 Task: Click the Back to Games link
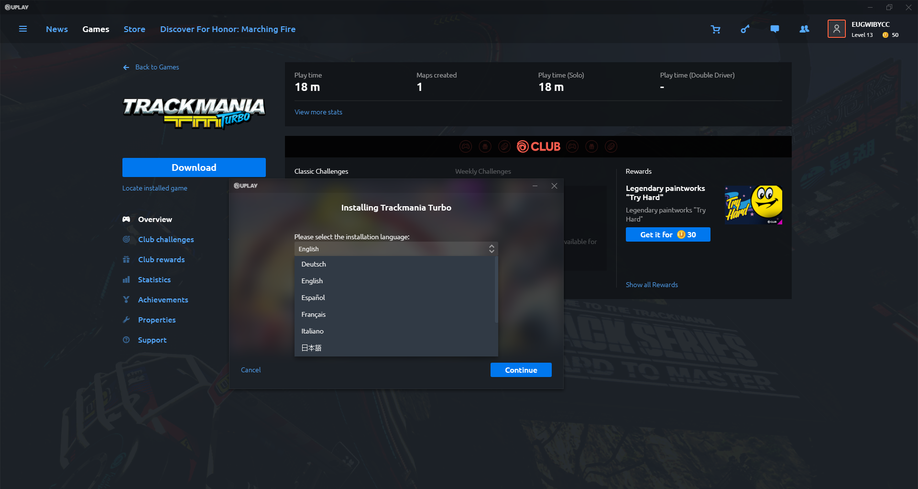tap(157, 67)
